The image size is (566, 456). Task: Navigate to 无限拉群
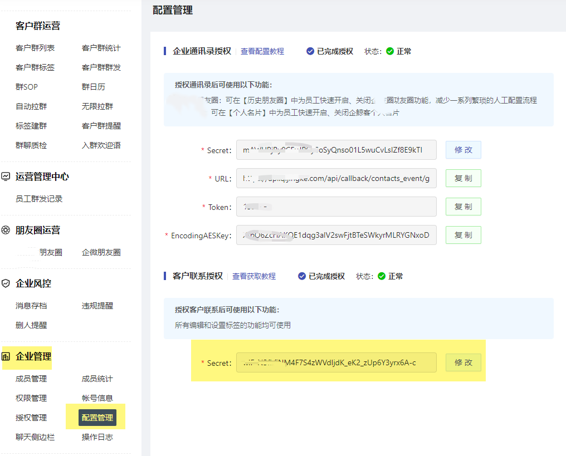[x=97, y=106]
